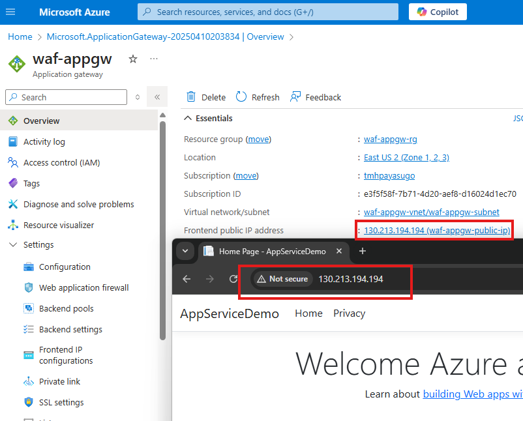
Task: Click the SSL settings lock shield icon
Action: coord(29,402)
